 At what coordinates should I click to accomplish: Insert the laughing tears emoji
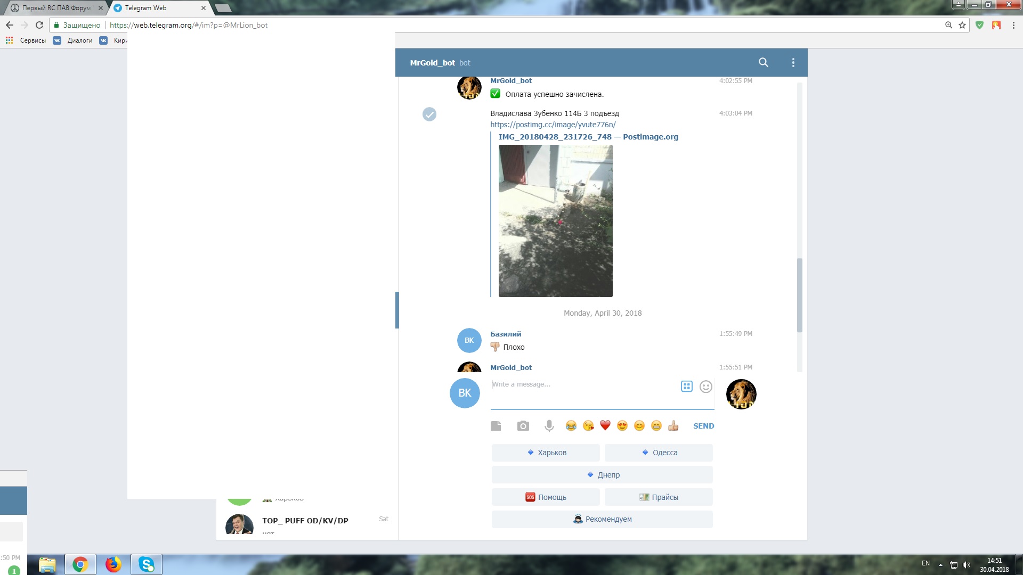(571, 425)
